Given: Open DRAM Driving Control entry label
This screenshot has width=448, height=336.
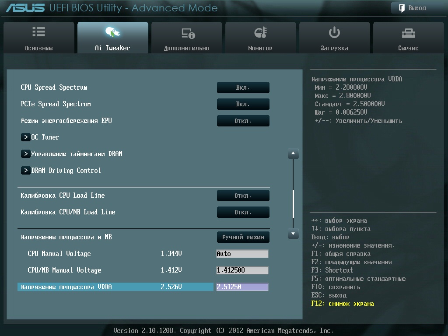Looking at the screenshot, I should 66,171.
